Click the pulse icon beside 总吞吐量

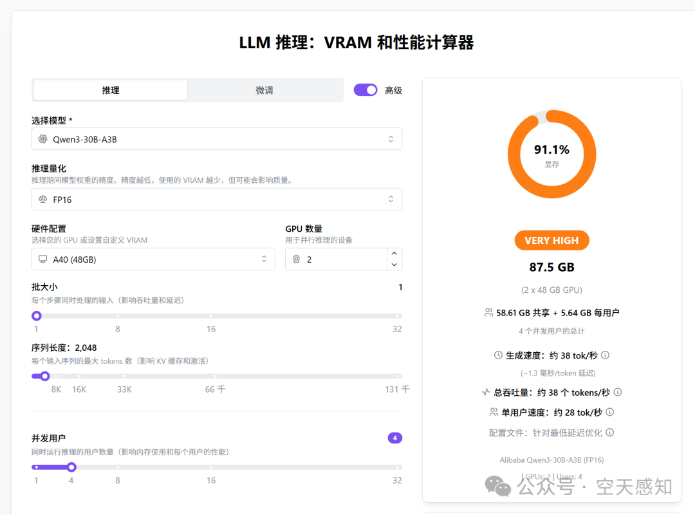[486, 393]
